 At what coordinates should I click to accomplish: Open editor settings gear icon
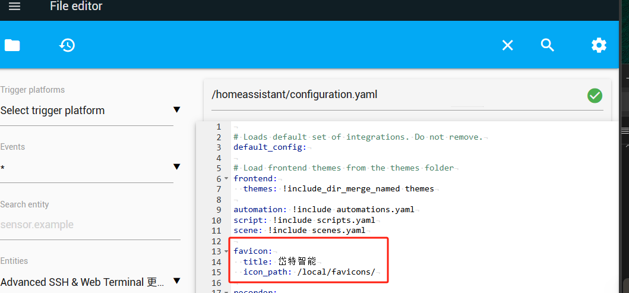(x=599, y=45)
